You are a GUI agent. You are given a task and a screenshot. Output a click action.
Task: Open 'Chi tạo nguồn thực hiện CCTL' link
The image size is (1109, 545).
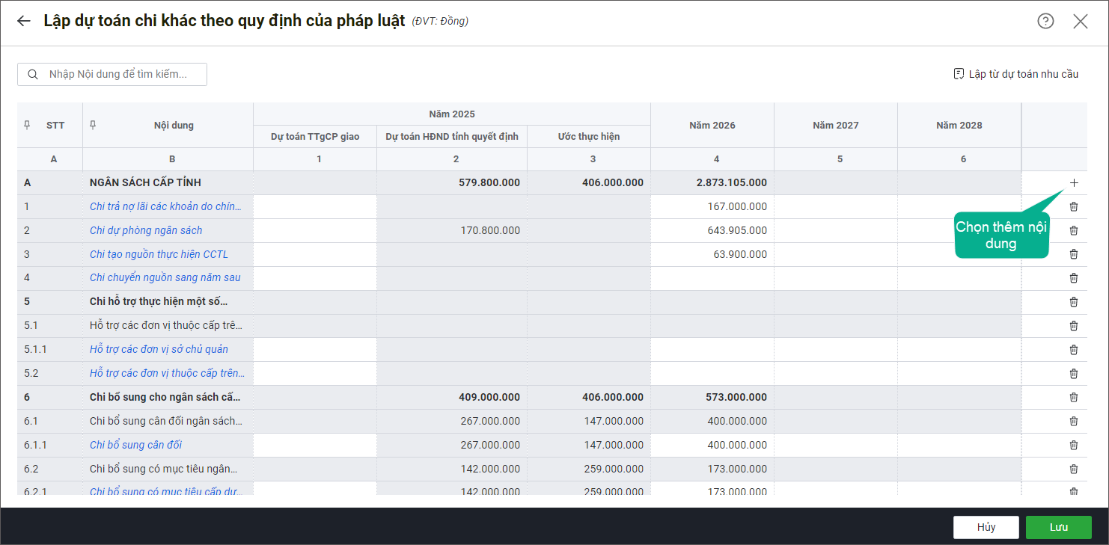click(x=159, y=254)
